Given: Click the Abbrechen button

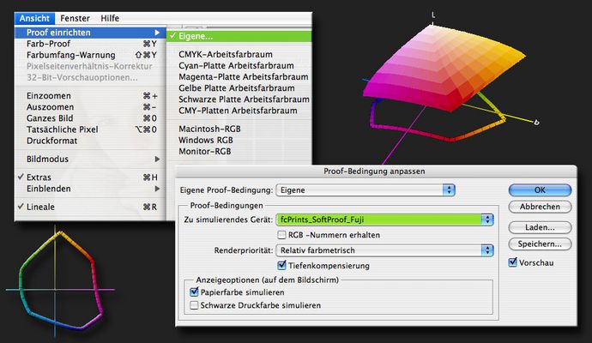Looking at the screenshot, I should click(540, 207).
